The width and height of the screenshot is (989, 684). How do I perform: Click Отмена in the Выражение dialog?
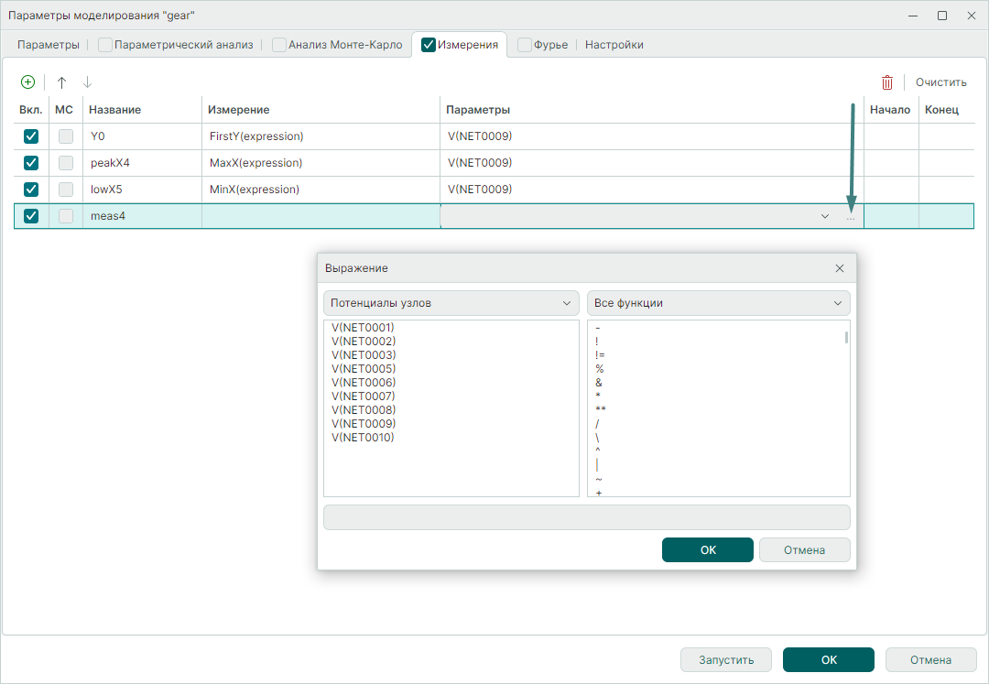point(804,550)
